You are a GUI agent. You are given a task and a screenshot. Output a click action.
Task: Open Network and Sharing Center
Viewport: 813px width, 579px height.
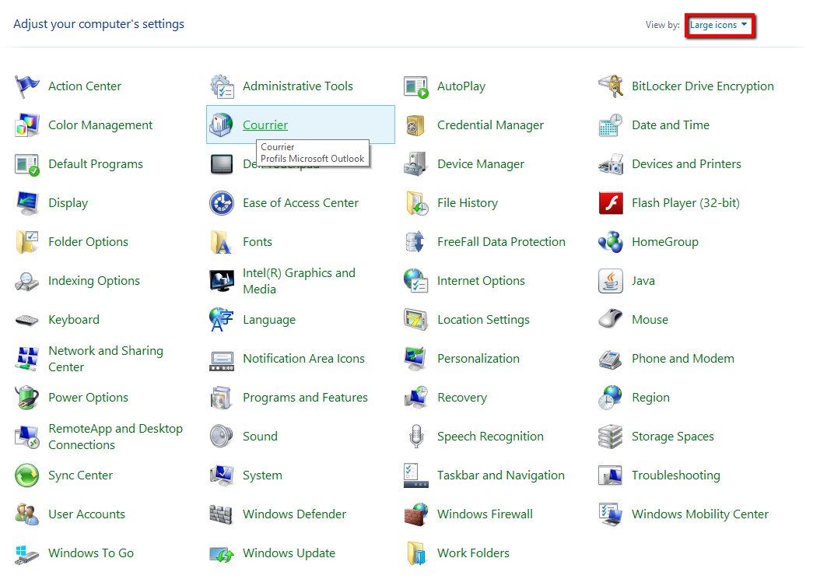tap(105, 358)
